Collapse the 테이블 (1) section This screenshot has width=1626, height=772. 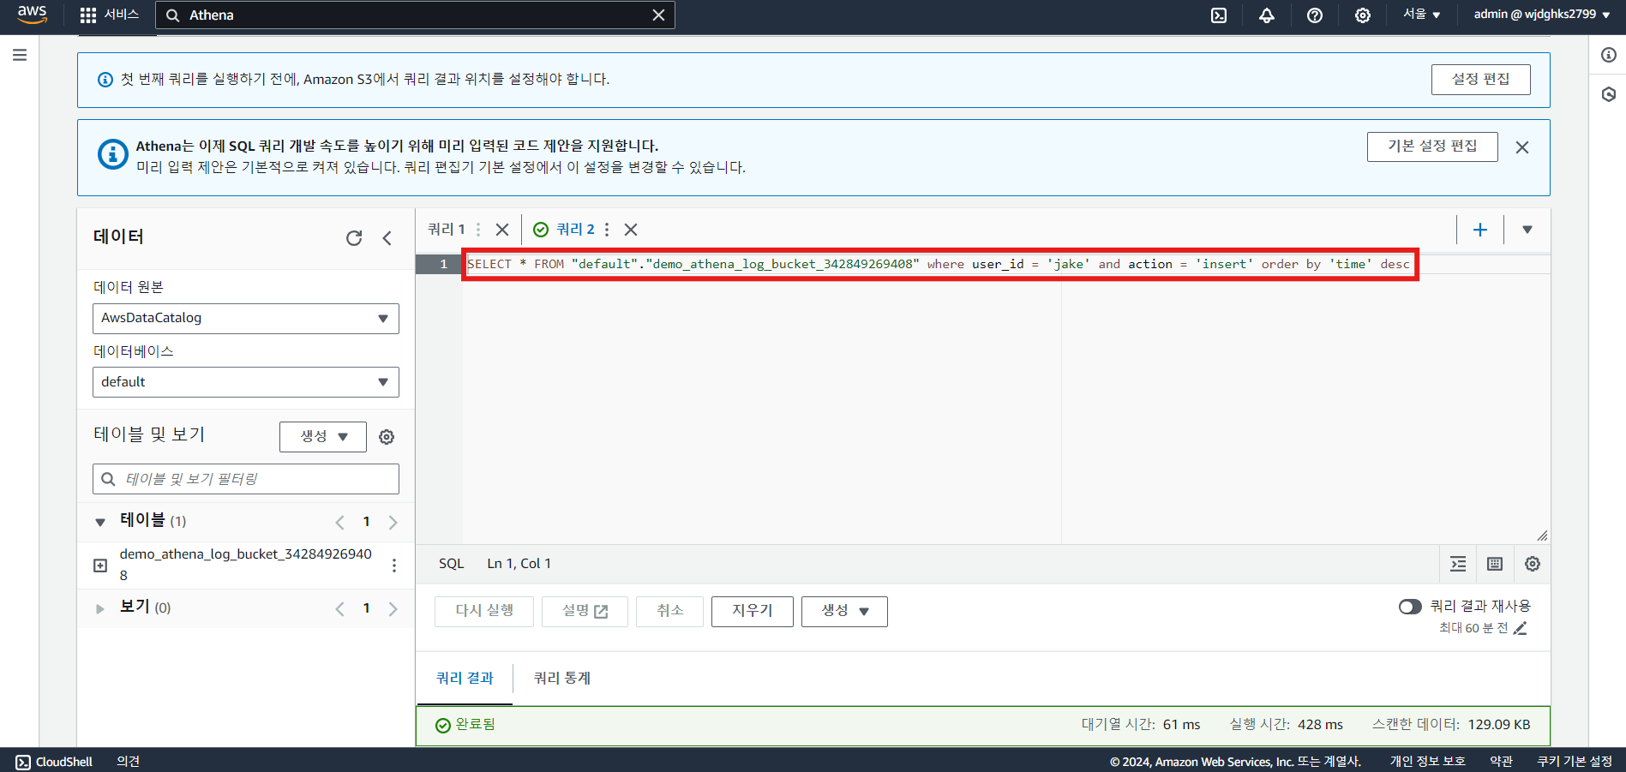100,522
